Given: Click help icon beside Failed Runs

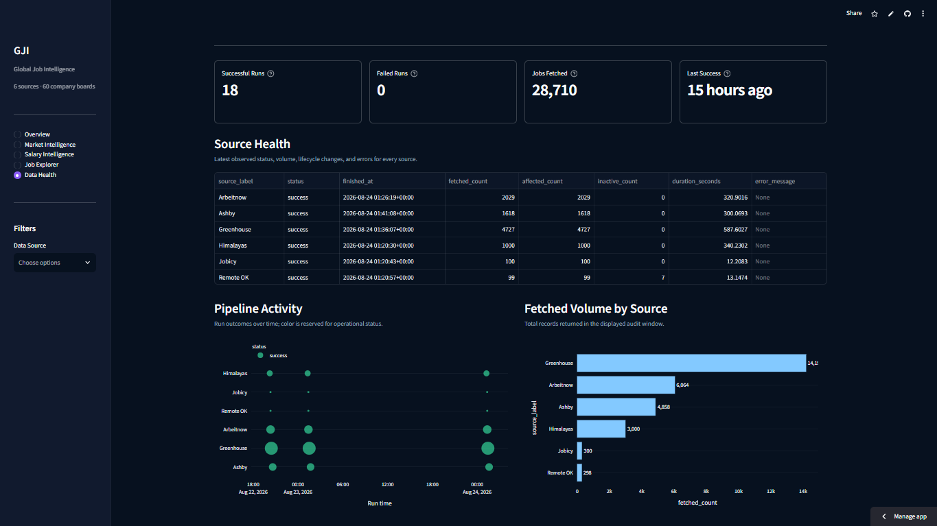Looking at the screenshot, I should point(414,73).
